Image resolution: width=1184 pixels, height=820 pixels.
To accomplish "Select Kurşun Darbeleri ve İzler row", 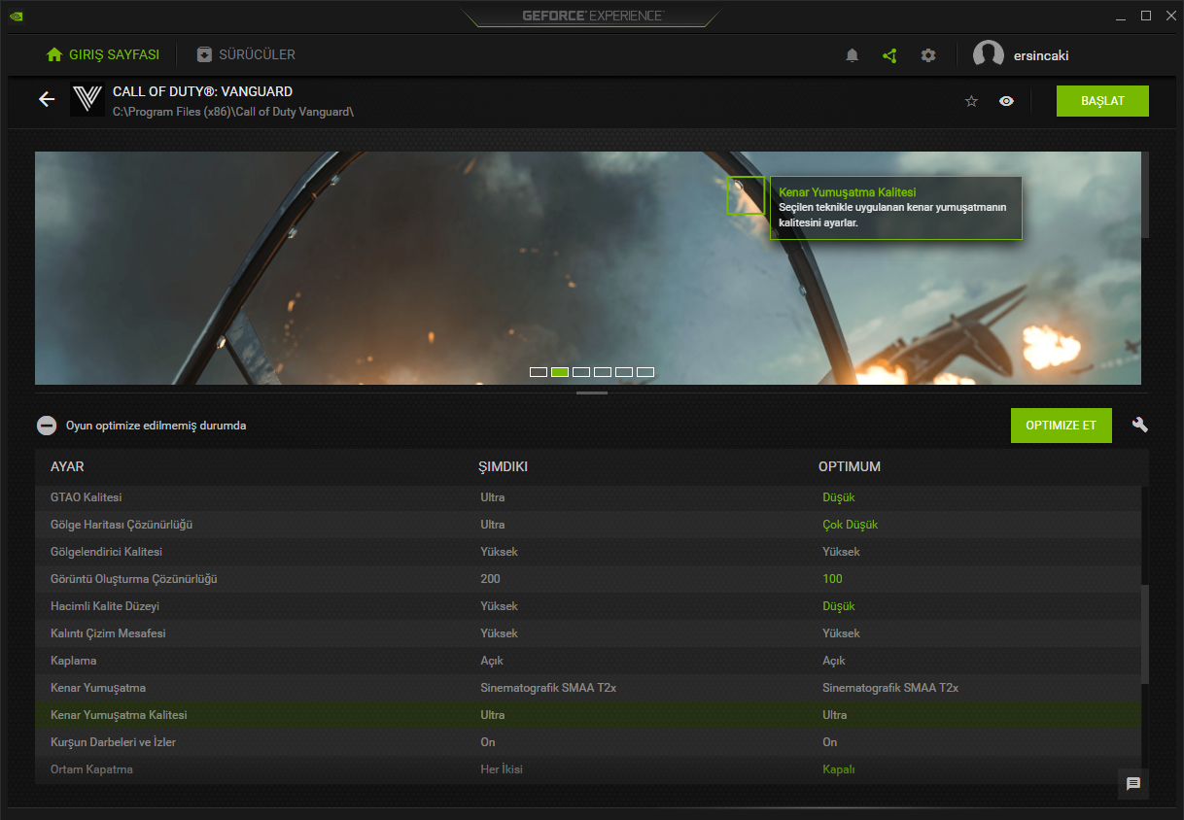I will 588,742.
